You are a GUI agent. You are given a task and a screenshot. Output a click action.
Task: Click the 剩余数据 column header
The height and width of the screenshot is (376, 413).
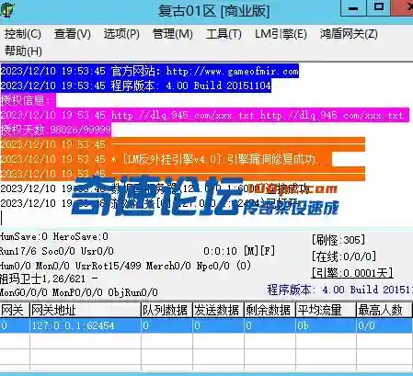point(270,310)
